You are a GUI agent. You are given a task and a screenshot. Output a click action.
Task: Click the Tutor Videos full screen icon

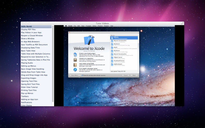point(182,23)
